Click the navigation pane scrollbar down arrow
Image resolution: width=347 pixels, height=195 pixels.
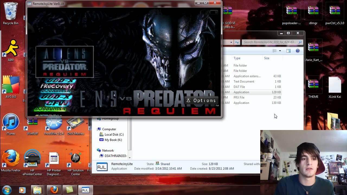tap(130, 157)
